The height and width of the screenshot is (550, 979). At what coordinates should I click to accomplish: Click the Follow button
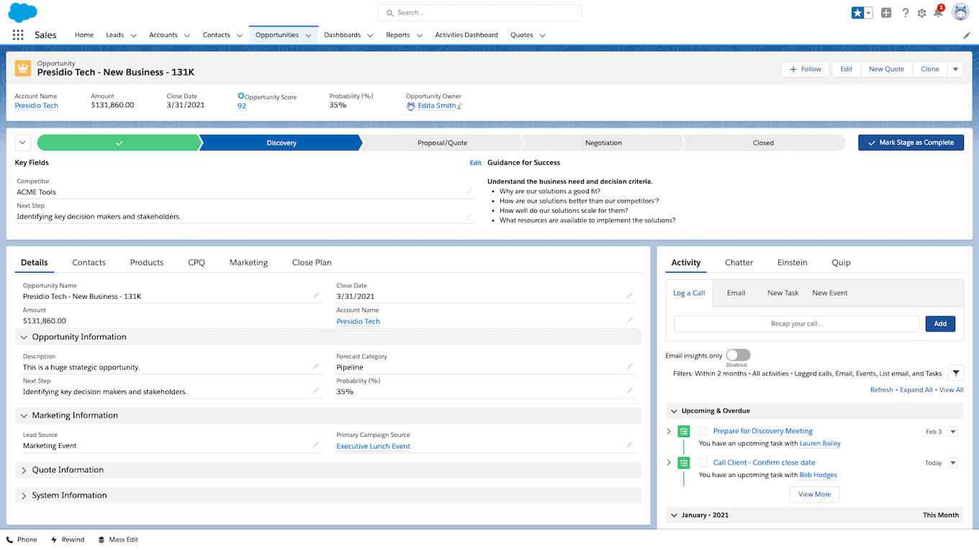806,69
